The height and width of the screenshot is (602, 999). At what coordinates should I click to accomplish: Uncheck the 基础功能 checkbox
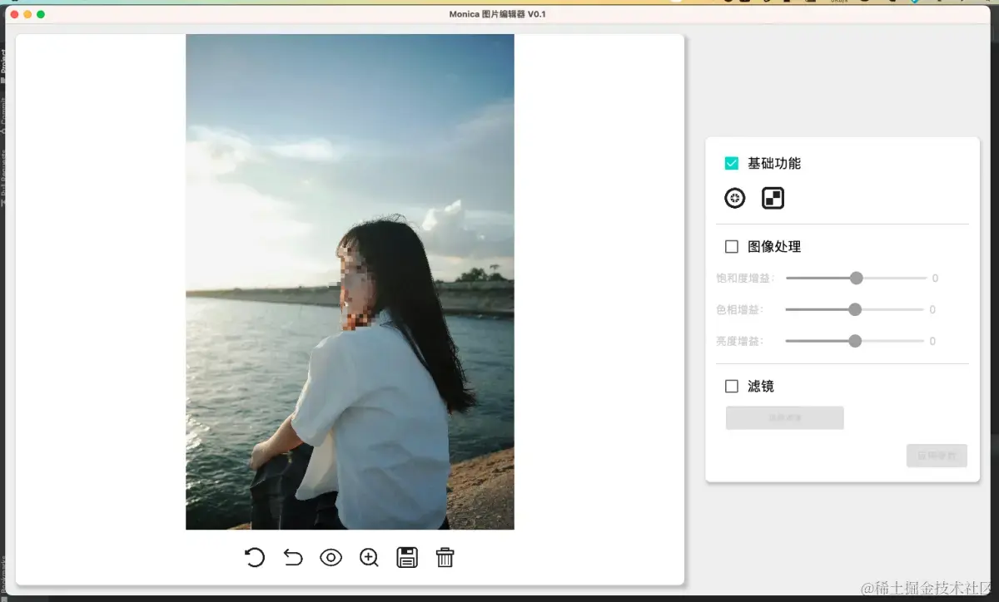732,164
